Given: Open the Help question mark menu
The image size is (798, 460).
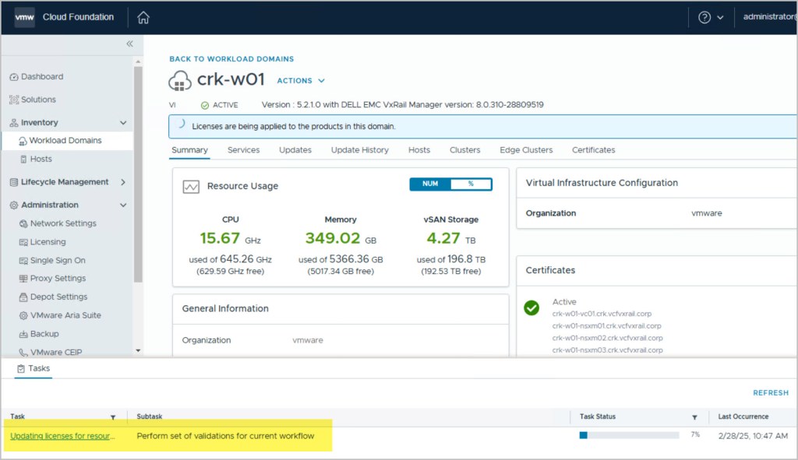Looking at the screenshot, I should click(x=704, y=17).
